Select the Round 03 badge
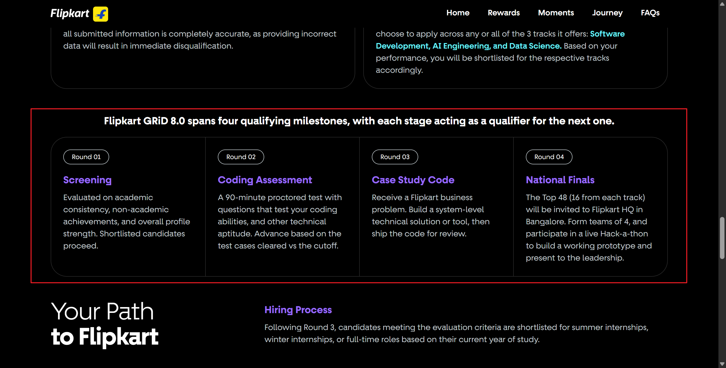Screen dimensions: 726x368 pos(395,157)
